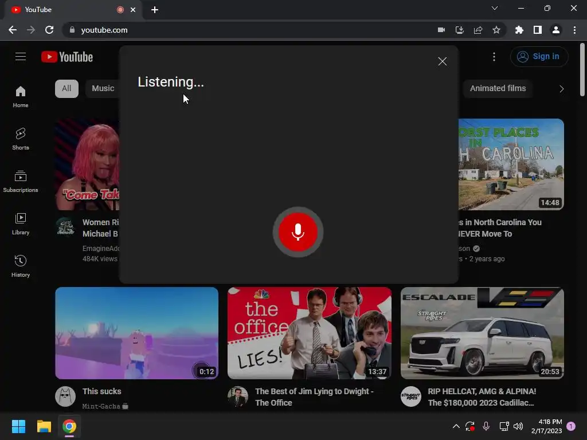Viewport: 587px width, 440px height.
Task: Open the Mint-Gacha channel avatar
Action: pyautogui.click(x=65, y=396)
